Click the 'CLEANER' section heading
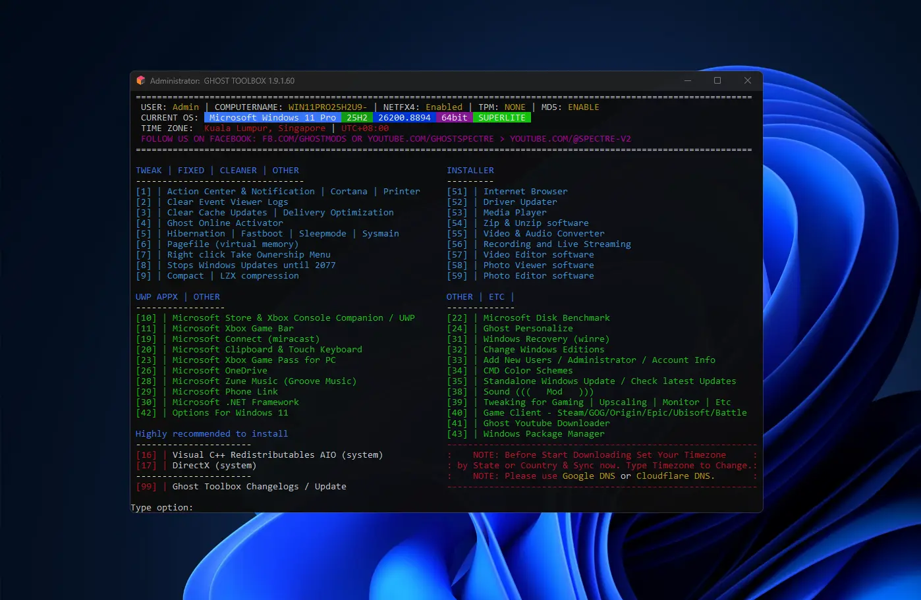921x600 pixels. 238,171
